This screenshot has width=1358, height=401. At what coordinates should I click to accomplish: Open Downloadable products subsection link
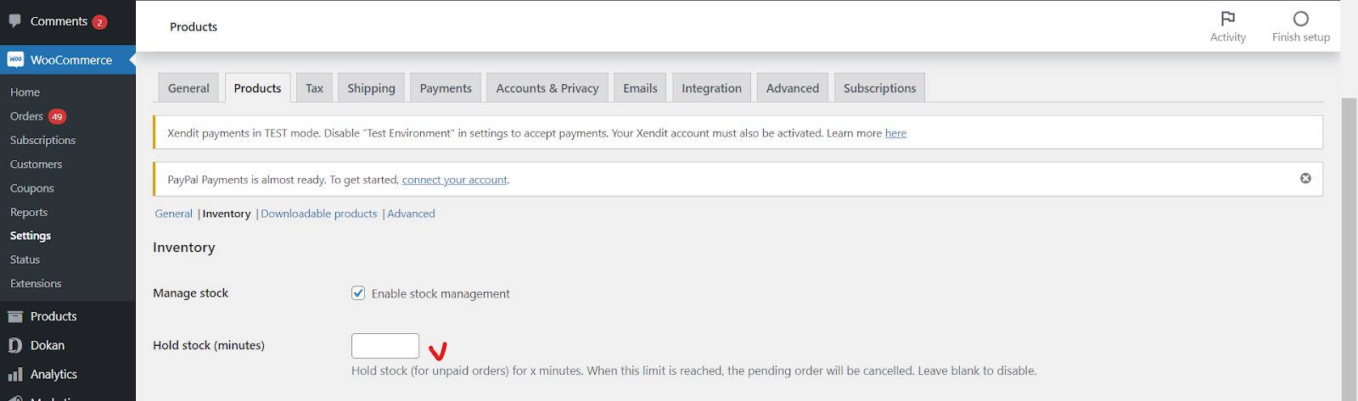[x=319, y=214]
